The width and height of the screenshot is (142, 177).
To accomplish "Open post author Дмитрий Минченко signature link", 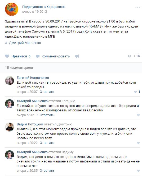I will pos(25,43).
